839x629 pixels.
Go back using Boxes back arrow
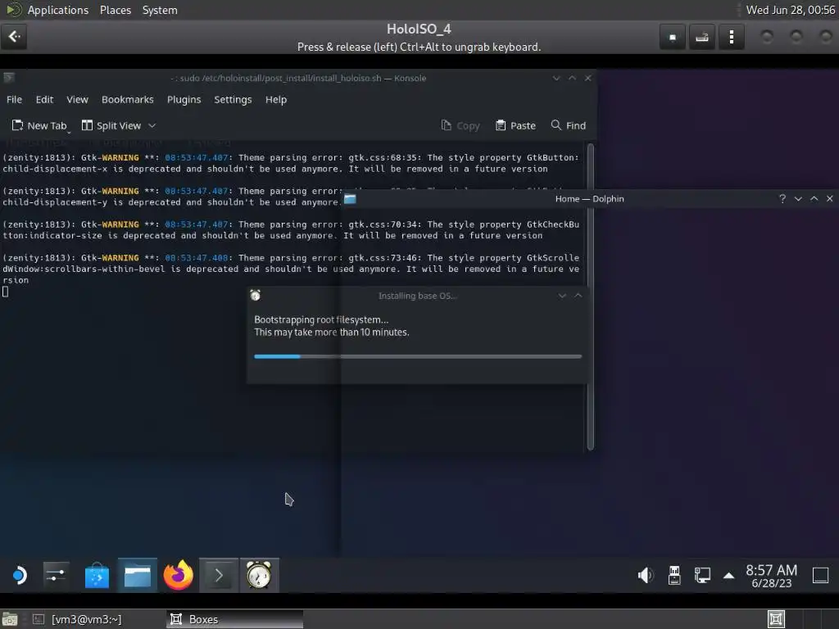[15, 37]
